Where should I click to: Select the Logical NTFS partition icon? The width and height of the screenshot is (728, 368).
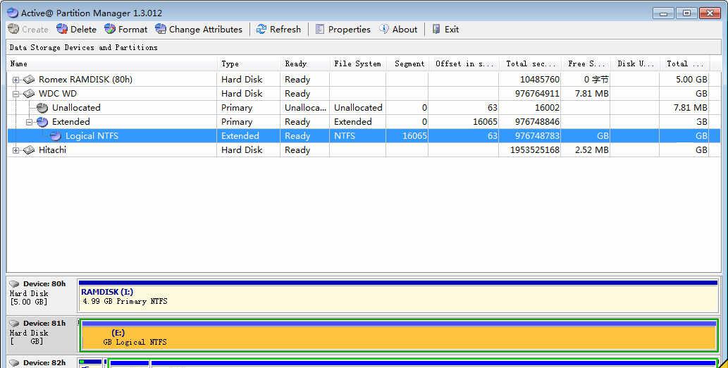point(56,136)
